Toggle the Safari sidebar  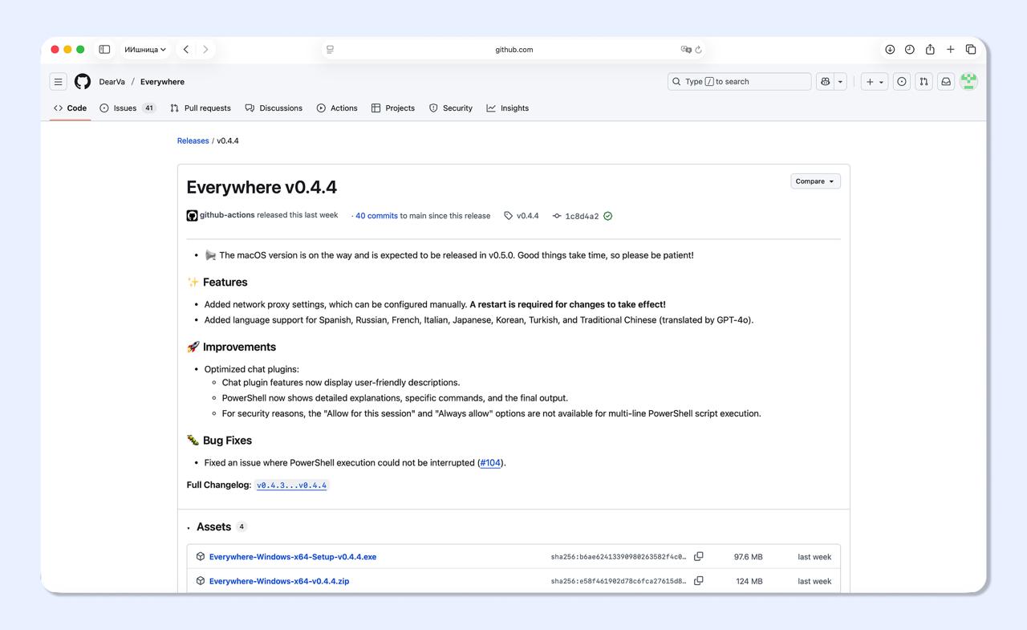click(x=104, y=49)
